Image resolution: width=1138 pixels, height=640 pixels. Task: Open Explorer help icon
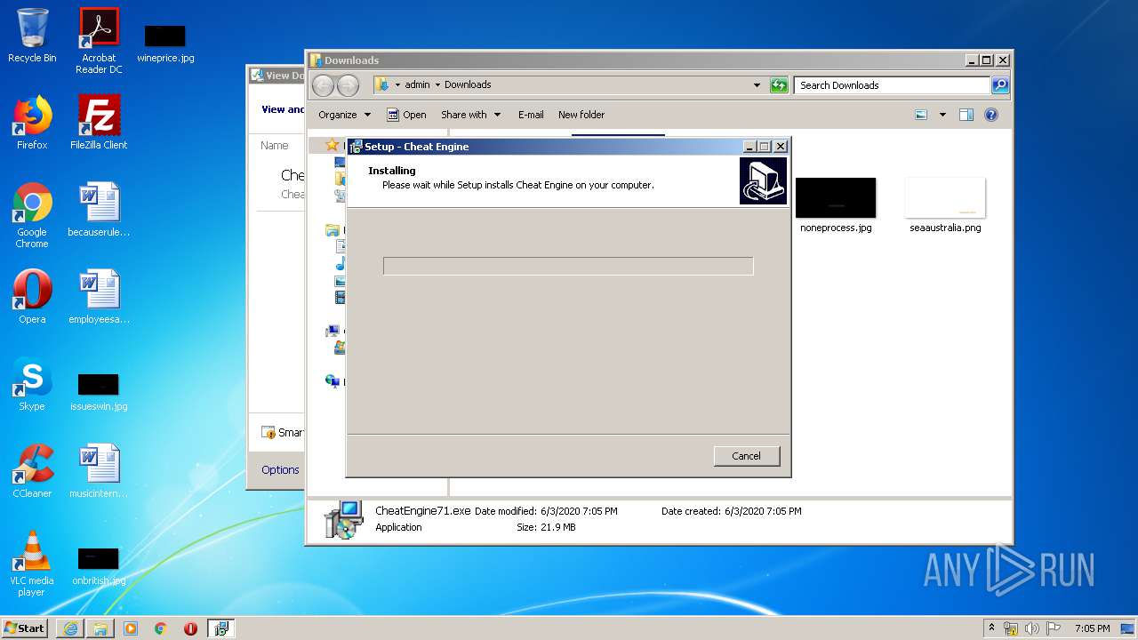coord(991,115)
